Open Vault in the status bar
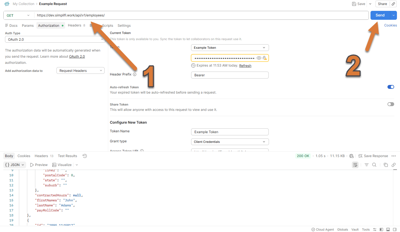400x232 pixels. click(x=355, y=229)
